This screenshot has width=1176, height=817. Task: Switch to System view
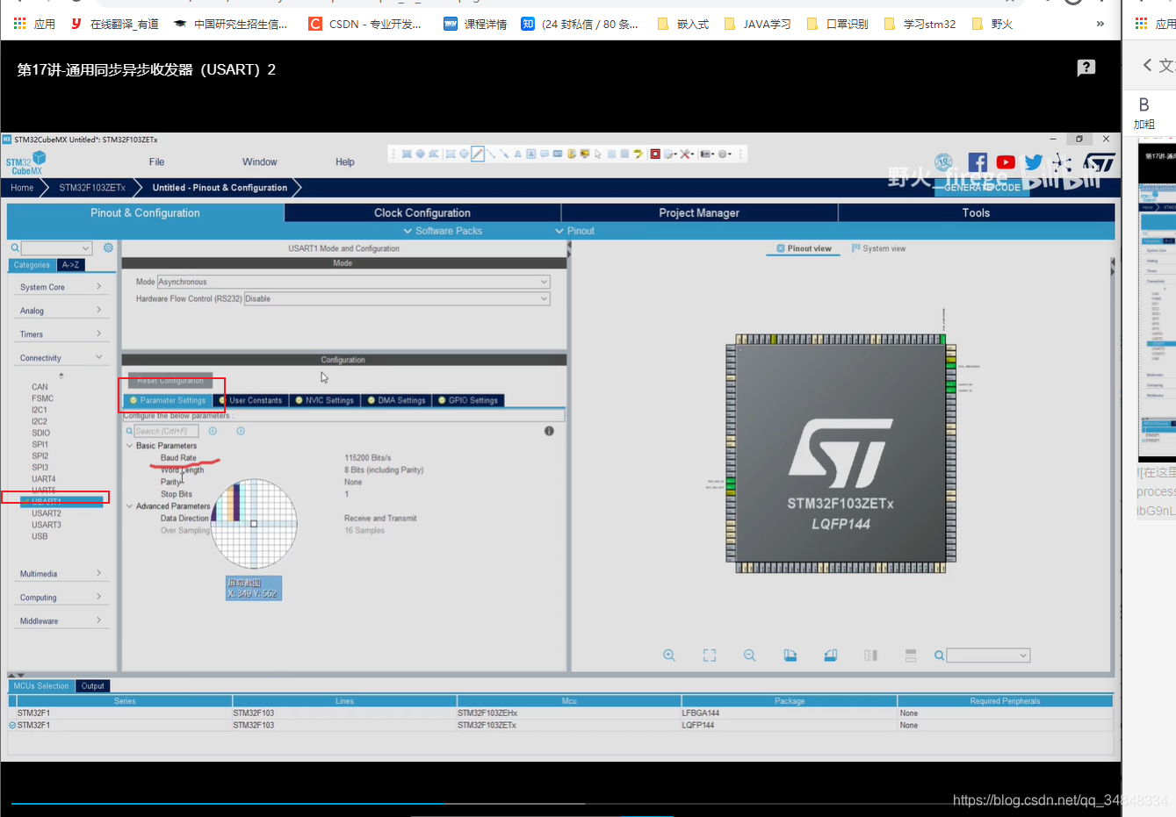(878, 248)
